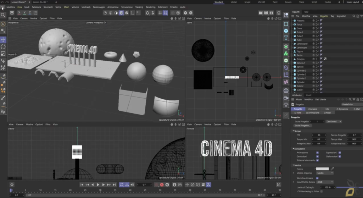This screenshot has height=198, width=363.
Task: Click the Livello di Dettaglio slider
Action: 349,187
